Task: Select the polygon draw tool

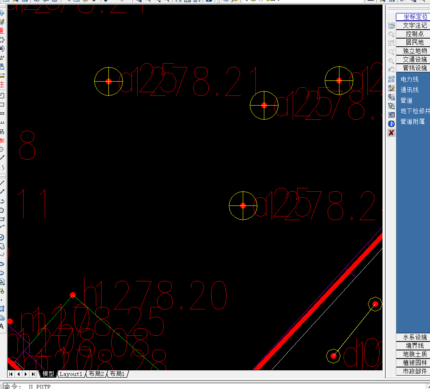Action: pyautogui.click(x=2, y=210)
